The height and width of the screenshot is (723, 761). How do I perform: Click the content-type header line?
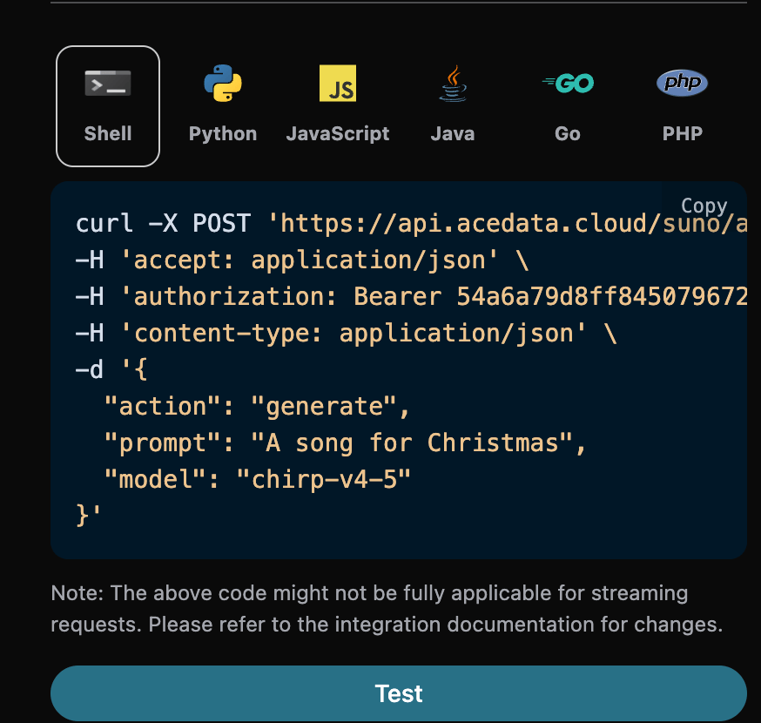[346, 334]
